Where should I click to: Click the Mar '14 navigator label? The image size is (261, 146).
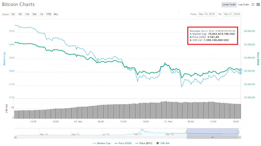[x=44, y=134]
